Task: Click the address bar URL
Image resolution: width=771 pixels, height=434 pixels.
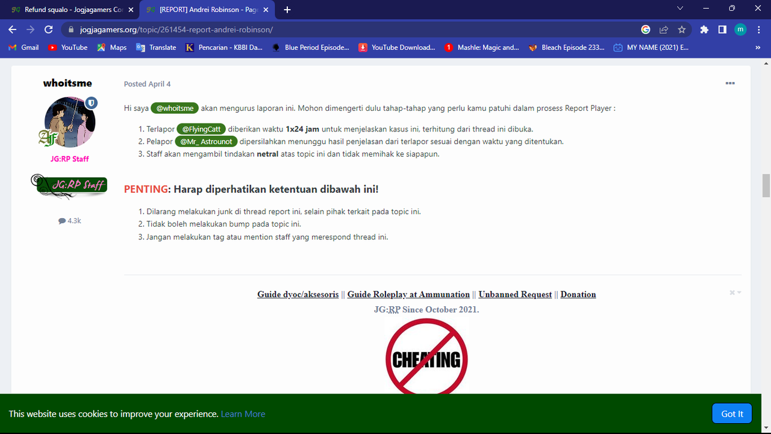Action: [x=176, y=29]
